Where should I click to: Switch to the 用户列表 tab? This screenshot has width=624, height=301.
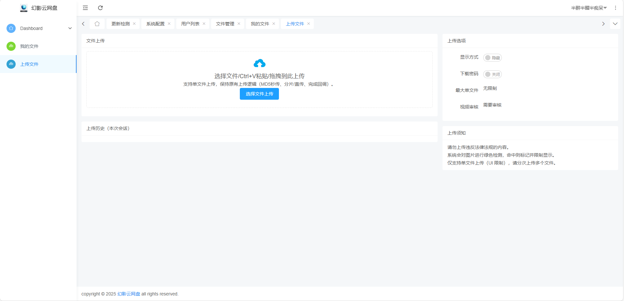pyautogui.click(x=190, y=24)
